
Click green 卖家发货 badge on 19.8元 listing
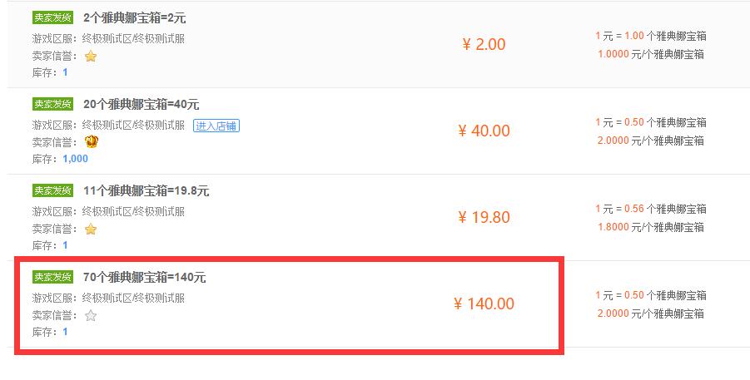[52, 190]
